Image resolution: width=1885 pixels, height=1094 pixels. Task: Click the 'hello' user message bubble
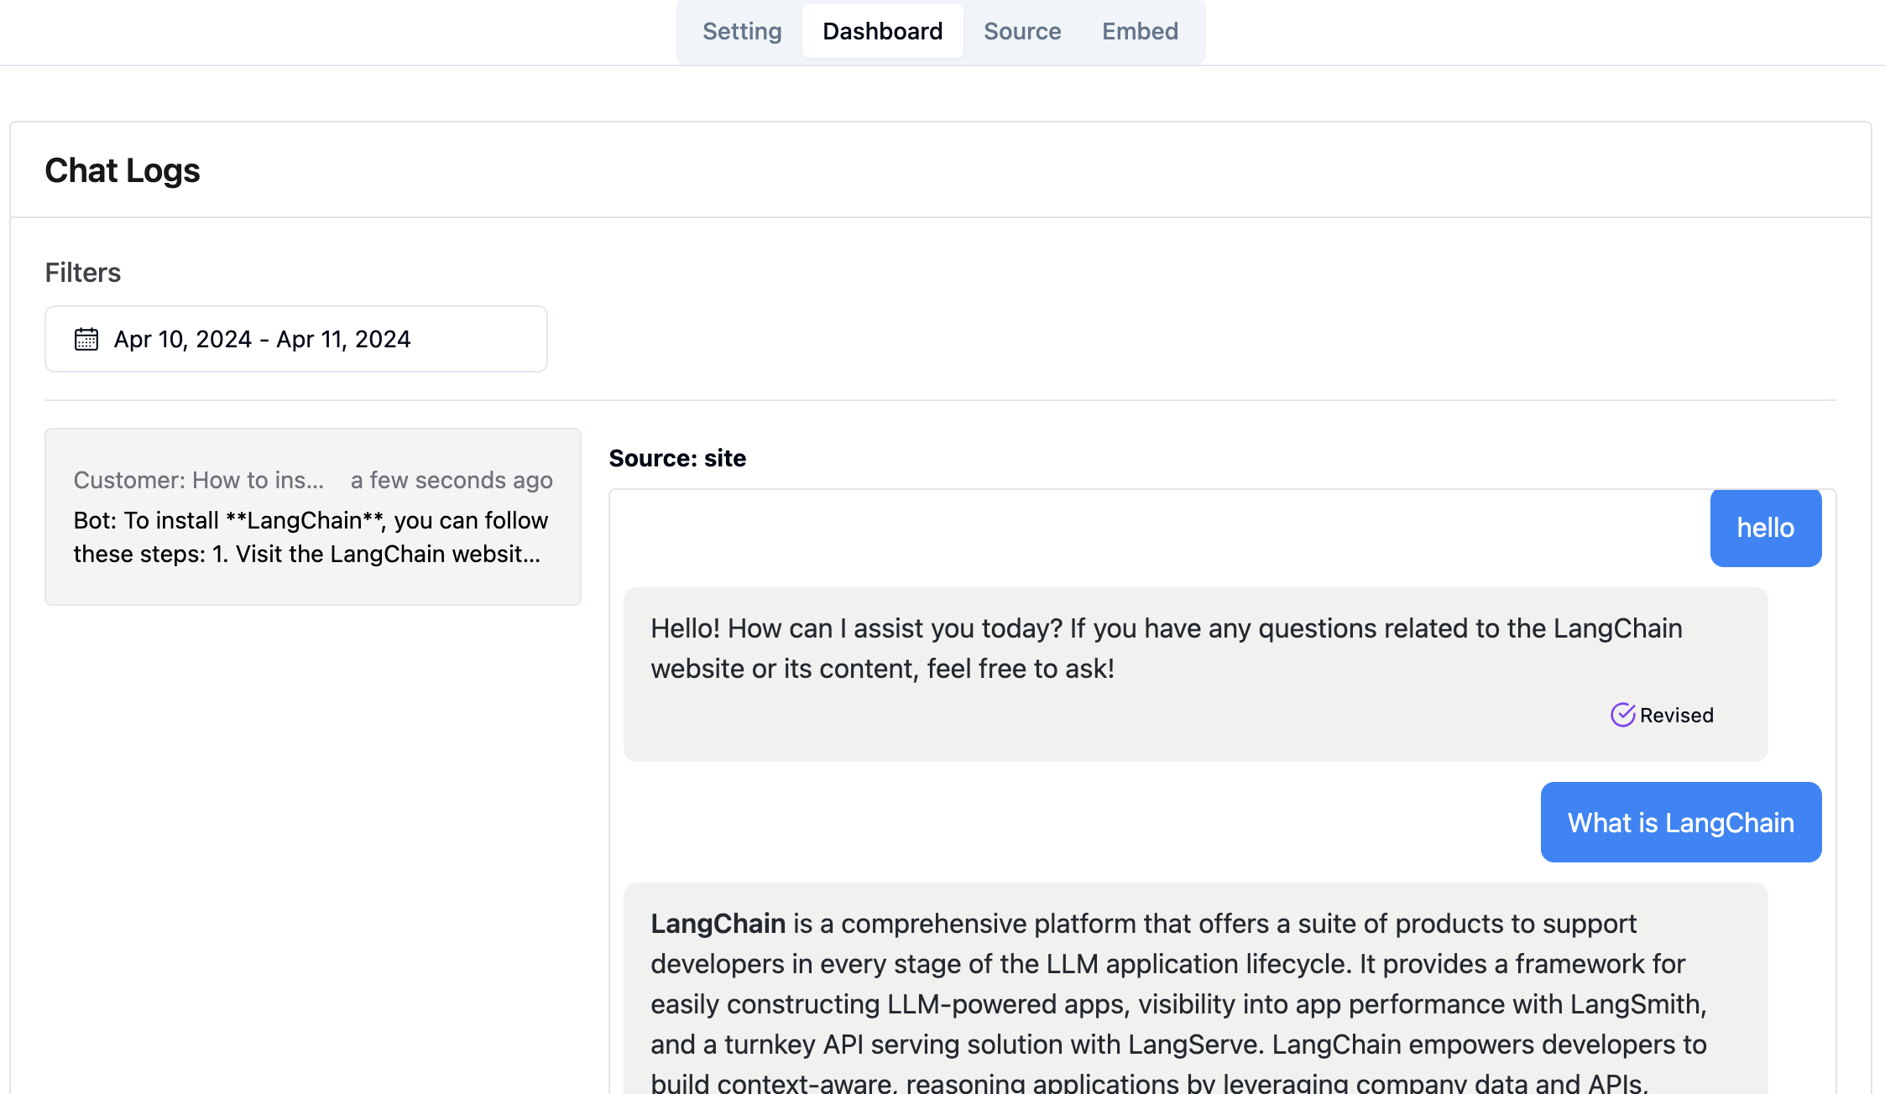tap(1766, 528)
